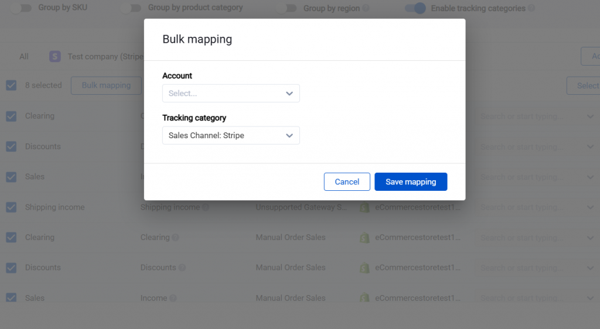Click help icon next to Group by region
600x329 pixels.
click(x=366, y=8)
